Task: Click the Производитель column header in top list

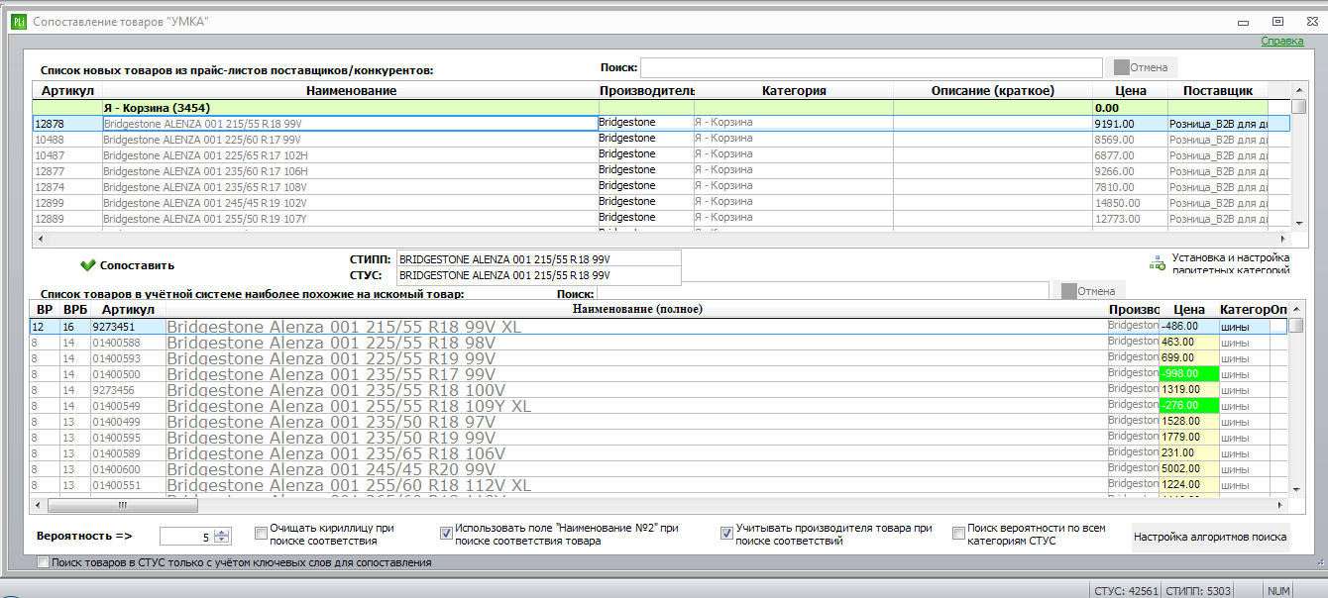Action: [646, 90]
